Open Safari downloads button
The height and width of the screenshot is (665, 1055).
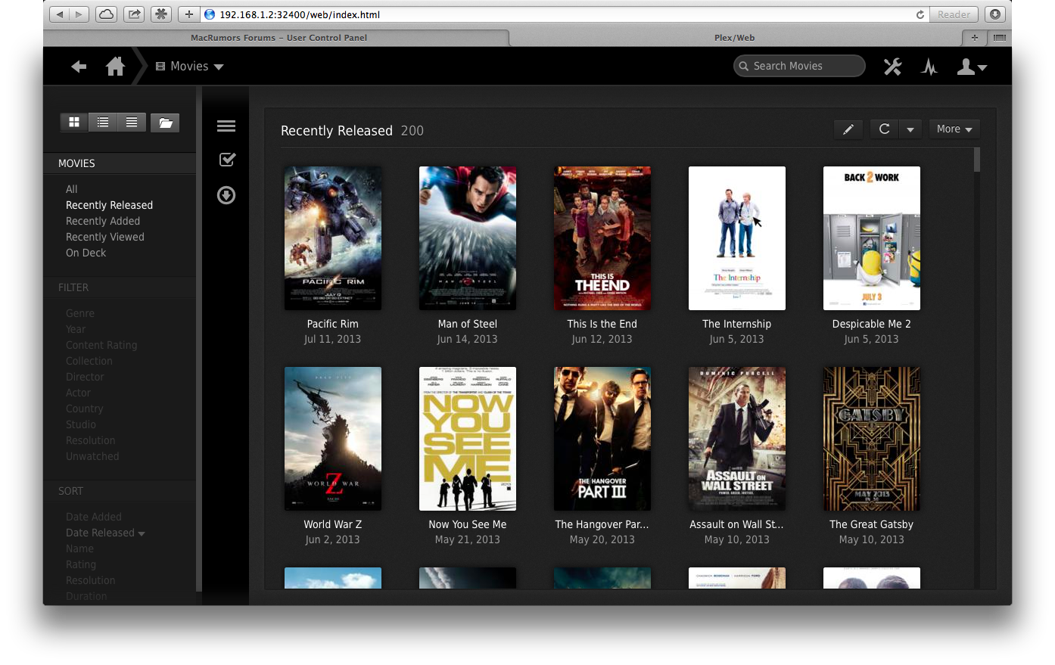(995, 14)
